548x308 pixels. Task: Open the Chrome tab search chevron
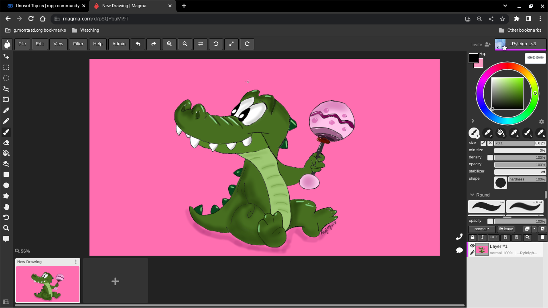[505, 6]
